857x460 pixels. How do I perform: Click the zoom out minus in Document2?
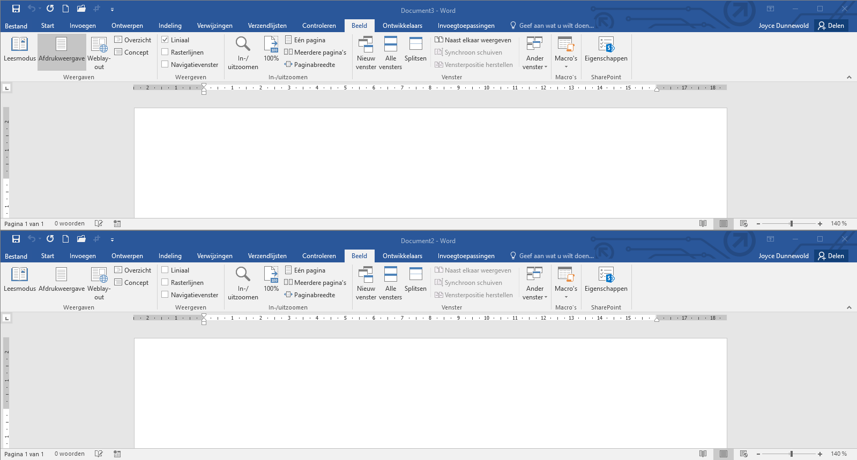pos(758,454)
